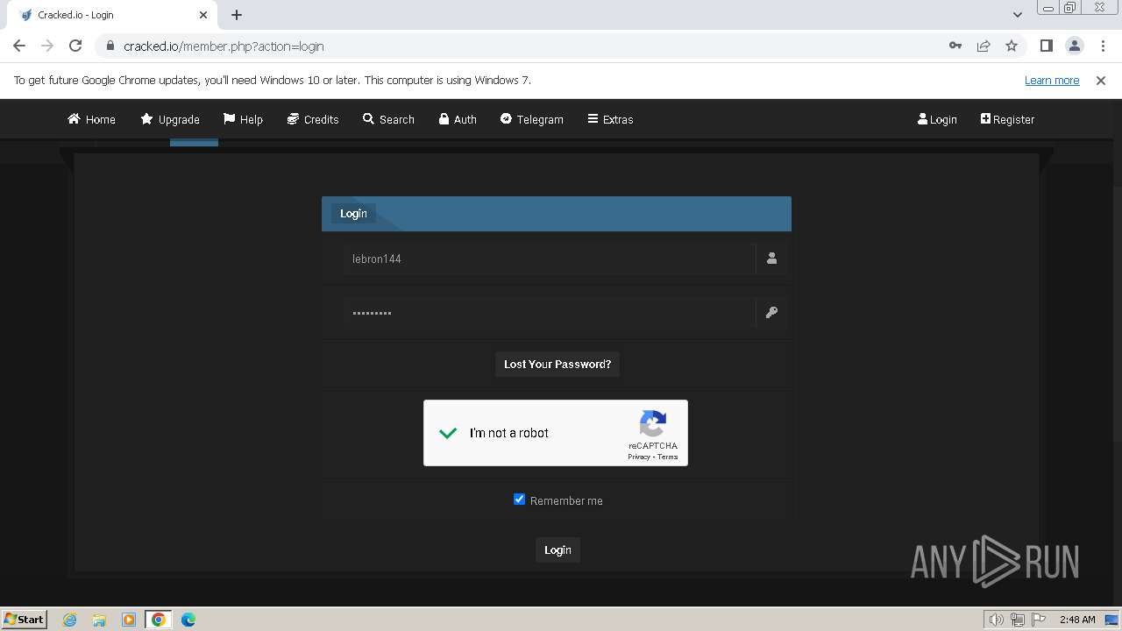Open the Chrome three-dot menu
This screenshot has height=631, width=1122.
[x=1102, y=46]
